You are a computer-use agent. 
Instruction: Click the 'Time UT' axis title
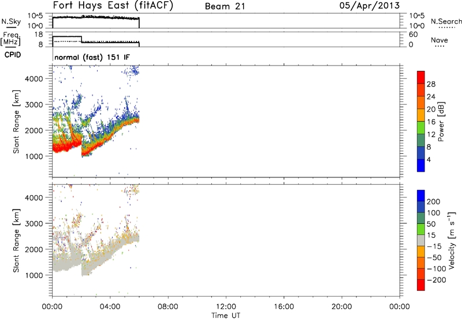tap(226, 316)
